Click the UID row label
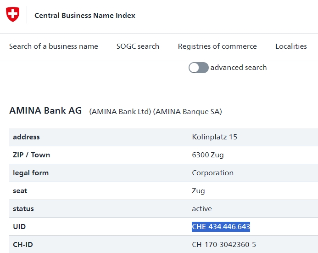Screen dimensions: 318x253 pos(19,227)
